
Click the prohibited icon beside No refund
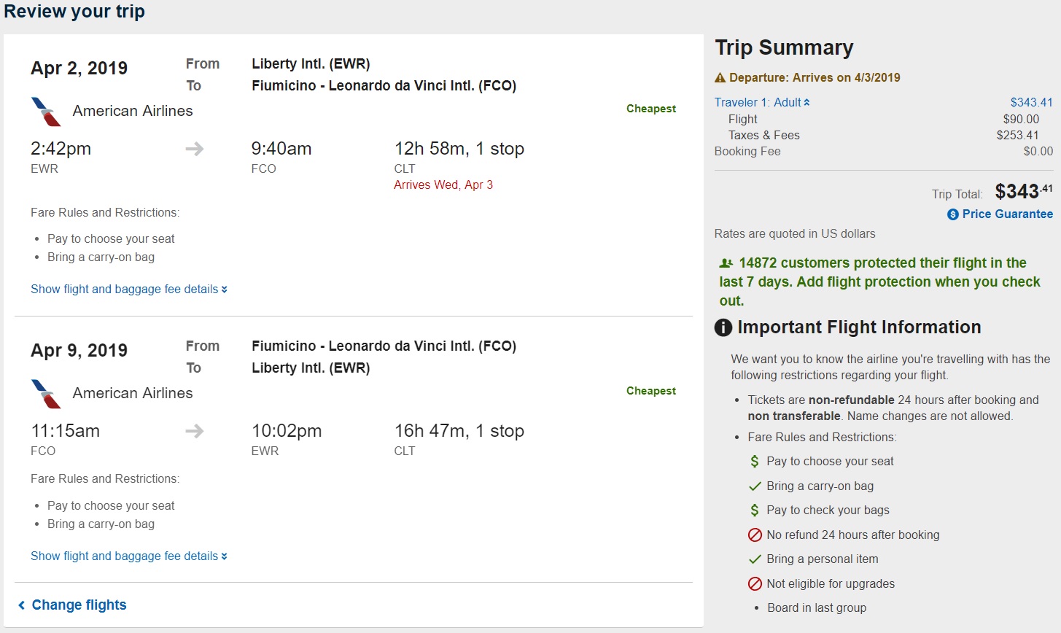click(x=755, y=535)
